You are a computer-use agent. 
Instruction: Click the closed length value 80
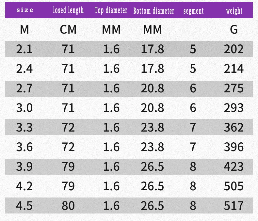click(x=68, y=206)
